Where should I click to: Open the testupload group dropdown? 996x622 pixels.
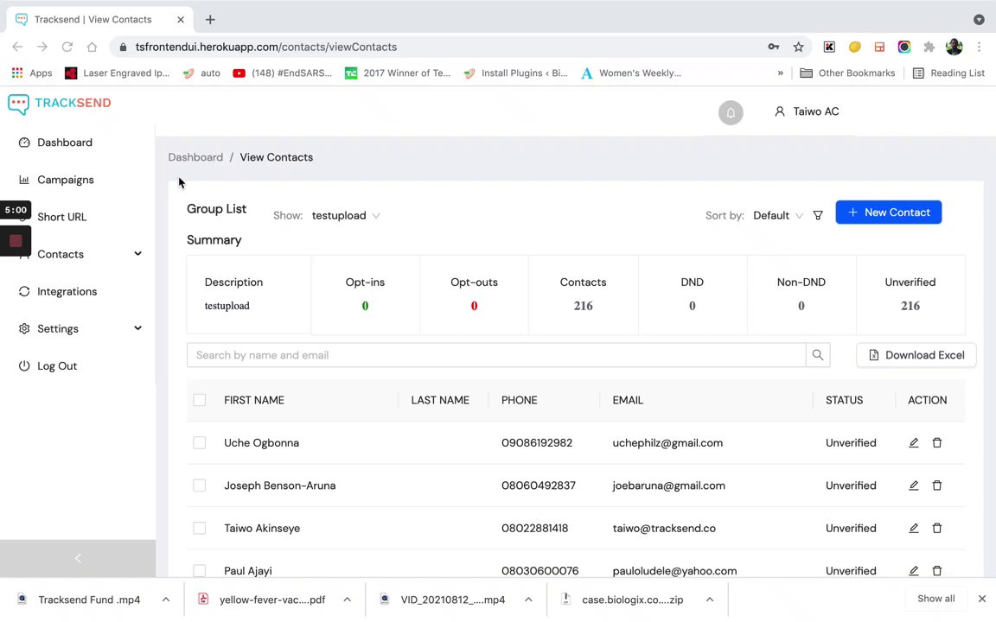pos(346,215)
